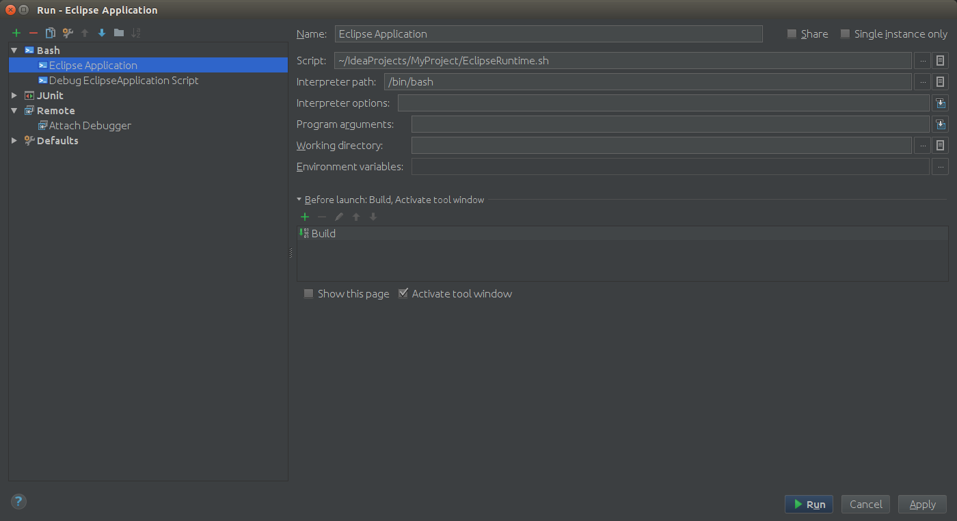The width and height of the screenshot is (957, 521).
Task: Expand the Interpreter options field editor
Action: pyautogui.click(x=941, y=103)
